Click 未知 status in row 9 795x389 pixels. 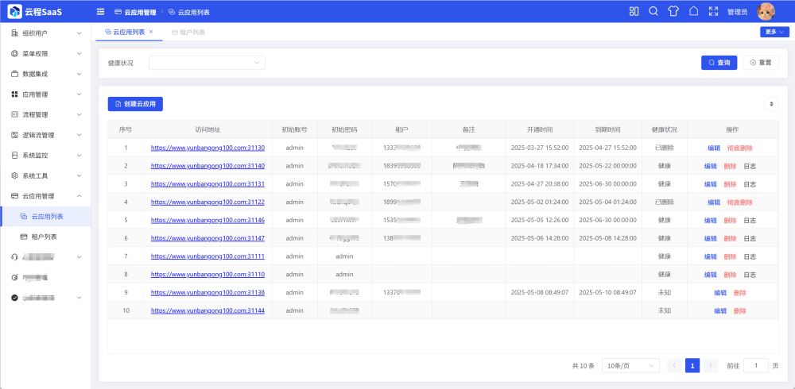click(x=664, y=293)
